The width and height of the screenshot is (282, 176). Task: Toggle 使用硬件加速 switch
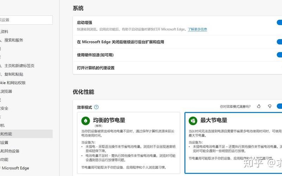(x=279, y=55)
